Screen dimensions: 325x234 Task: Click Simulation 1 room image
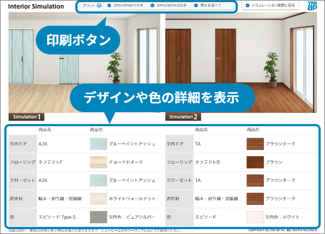[x=84, y=62]
